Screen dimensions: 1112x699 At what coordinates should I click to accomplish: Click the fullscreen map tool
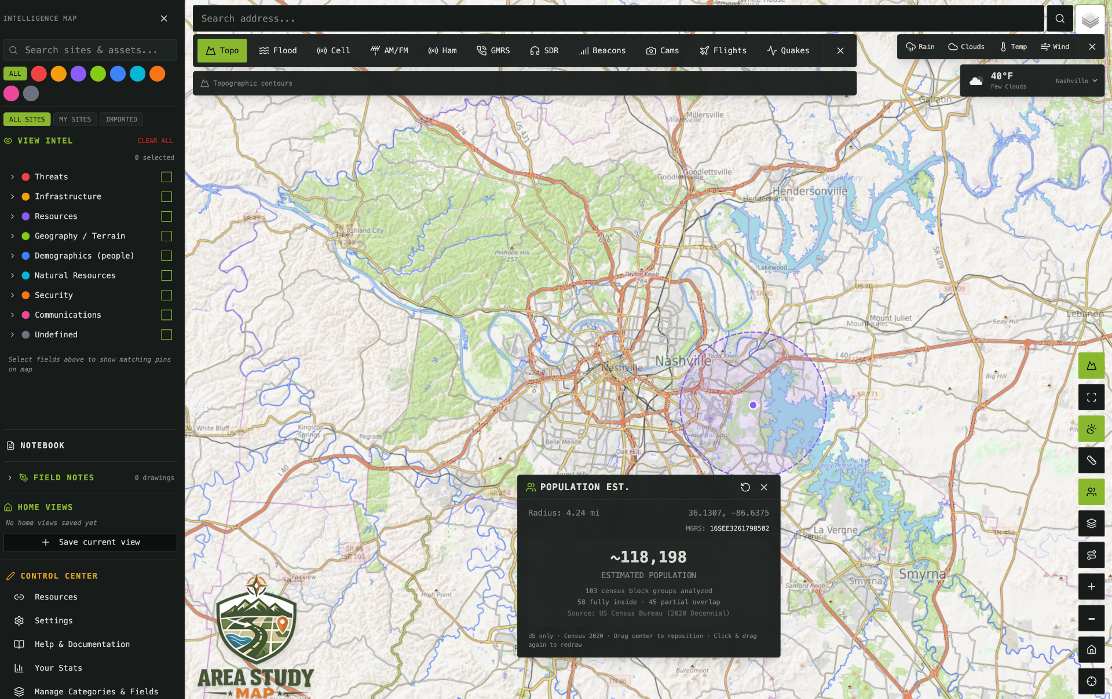tap(1091, 397)
